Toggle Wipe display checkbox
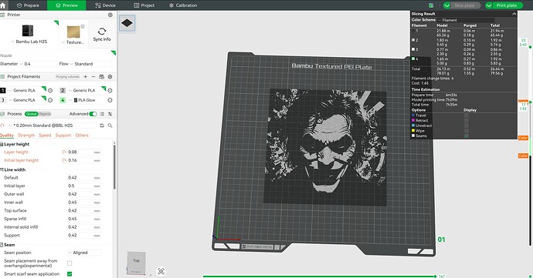Viewport: 533px width, 278px height. coord(467,131)
